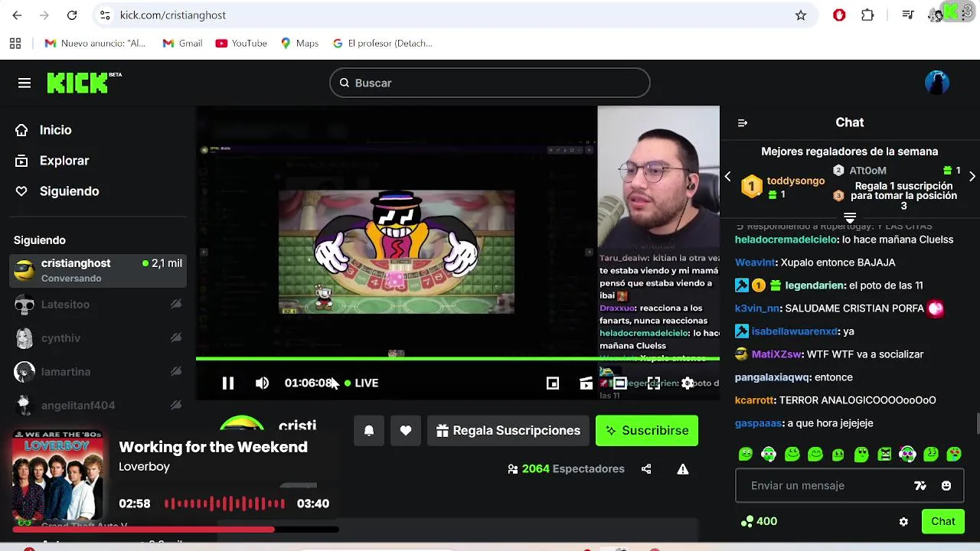Click browser back arrow

click(x=17, y=15)
